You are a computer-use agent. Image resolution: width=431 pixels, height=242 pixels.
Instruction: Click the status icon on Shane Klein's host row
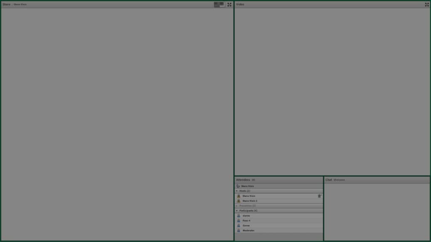319,196
